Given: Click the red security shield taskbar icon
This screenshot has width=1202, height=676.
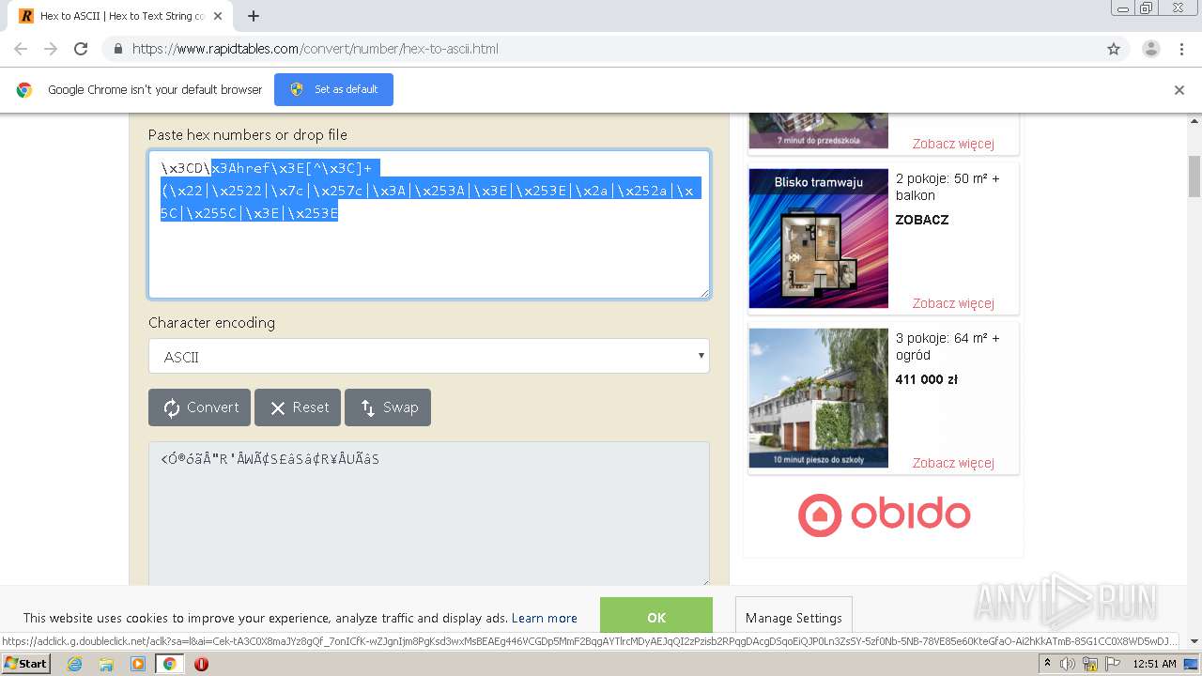Looking at the screenshot, I should click(201, 664).
